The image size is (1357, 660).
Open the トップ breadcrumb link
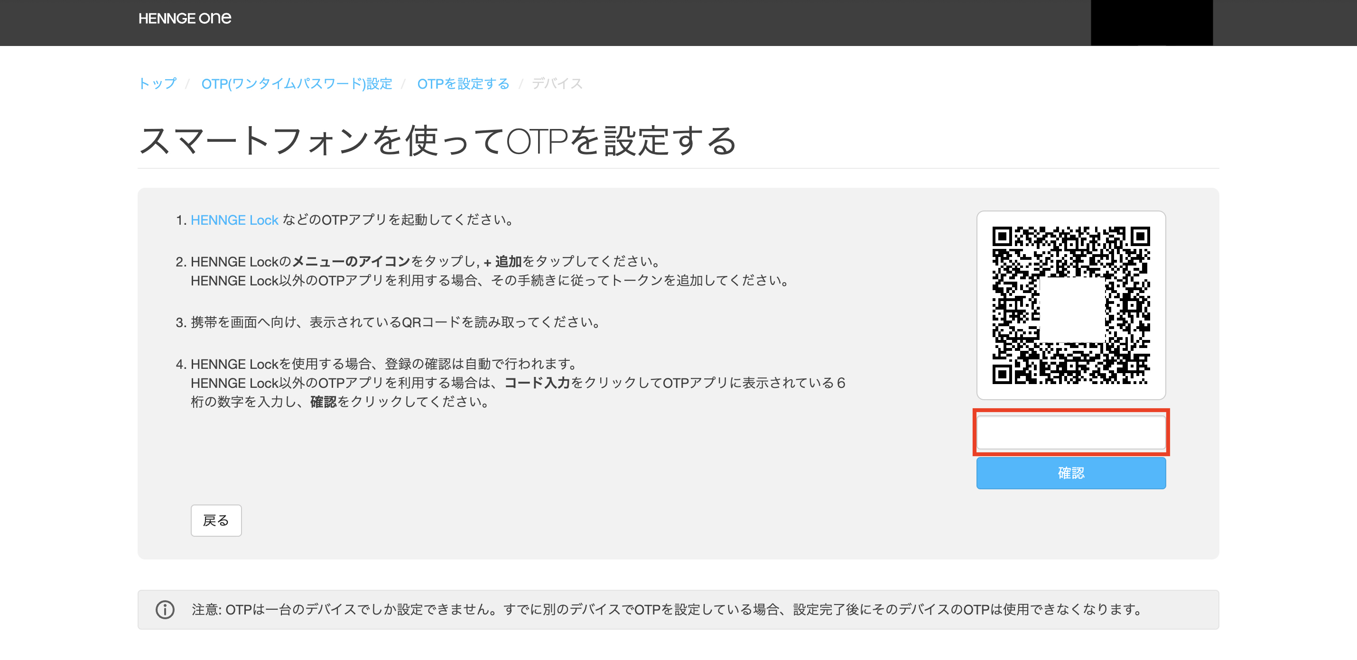coord(158,83)
